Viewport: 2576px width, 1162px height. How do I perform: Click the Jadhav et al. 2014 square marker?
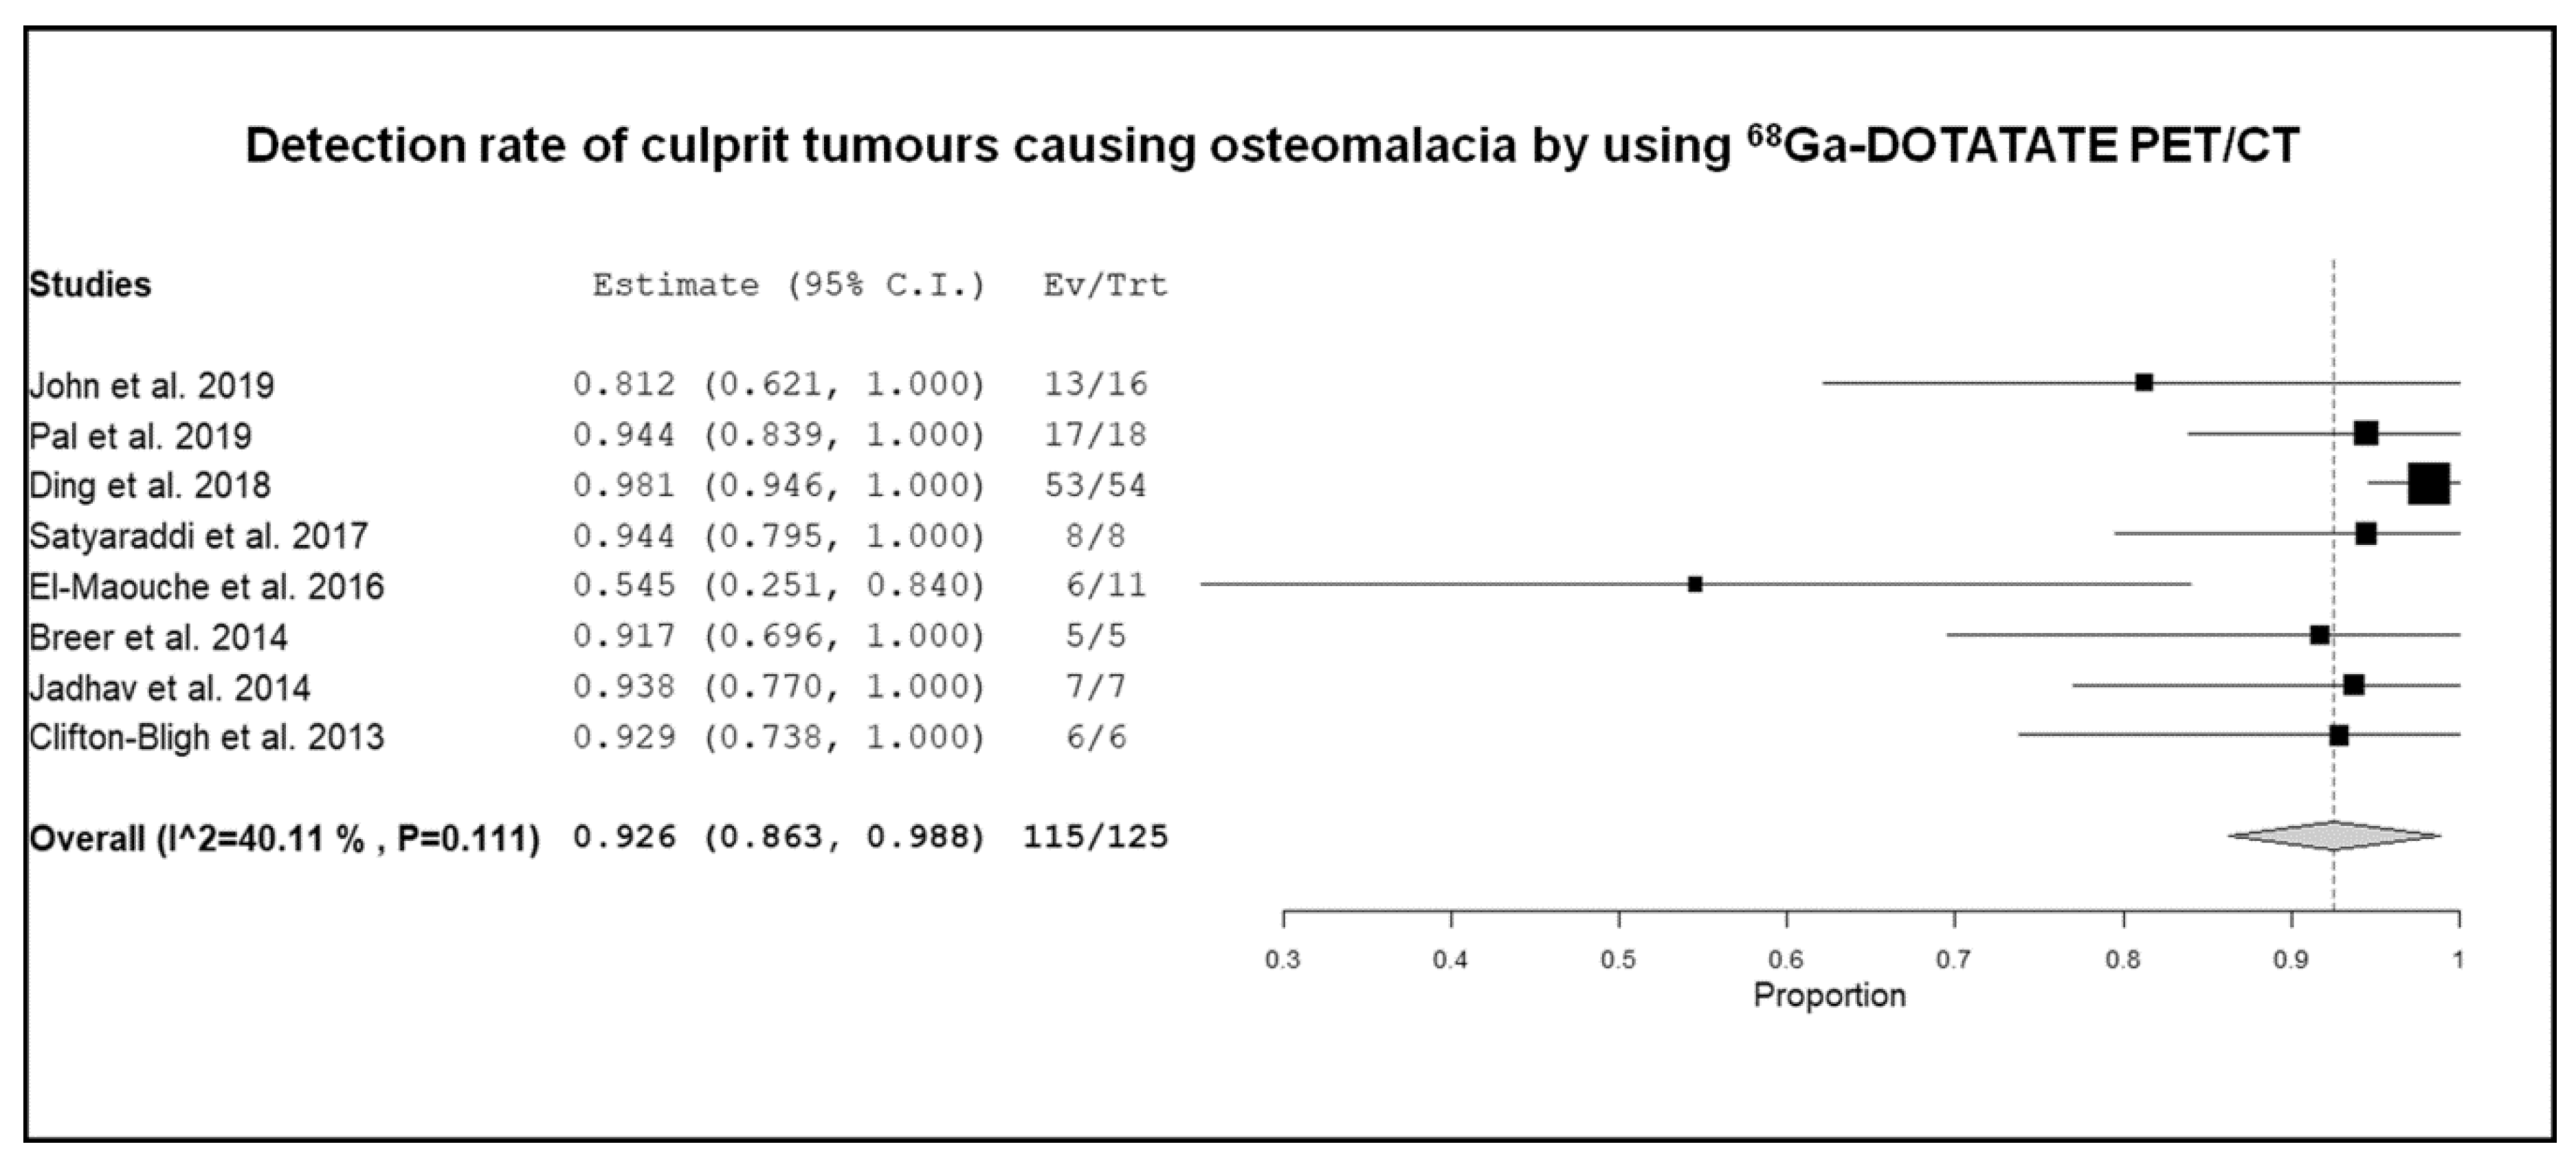pos(2354,685)
